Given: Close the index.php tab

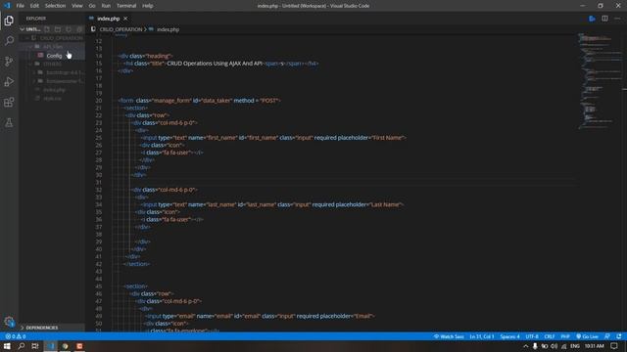Looking at the screenshot, I should [125, 19].
